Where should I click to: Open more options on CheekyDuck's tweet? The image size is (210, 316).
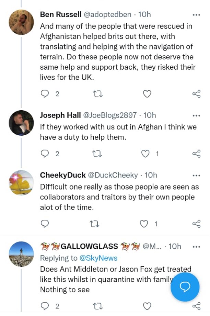(196, 175)
